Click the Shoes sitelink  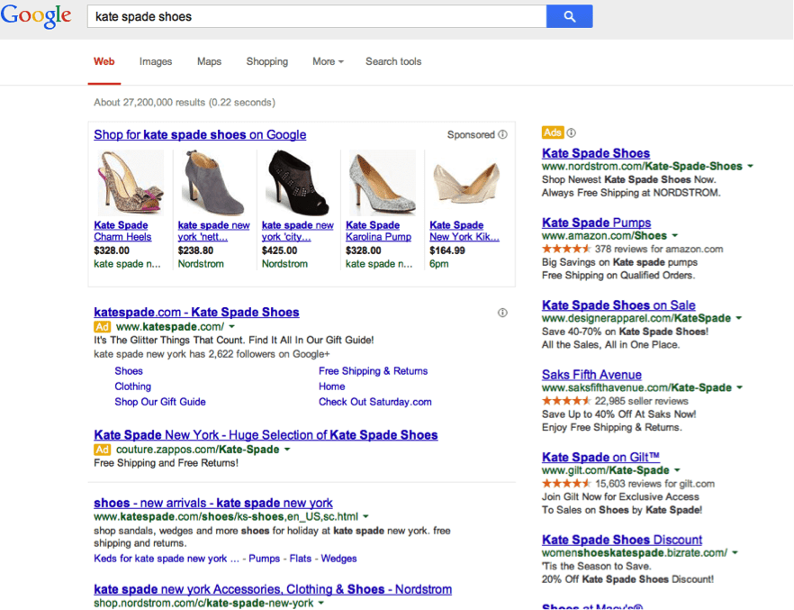point(129,371)
